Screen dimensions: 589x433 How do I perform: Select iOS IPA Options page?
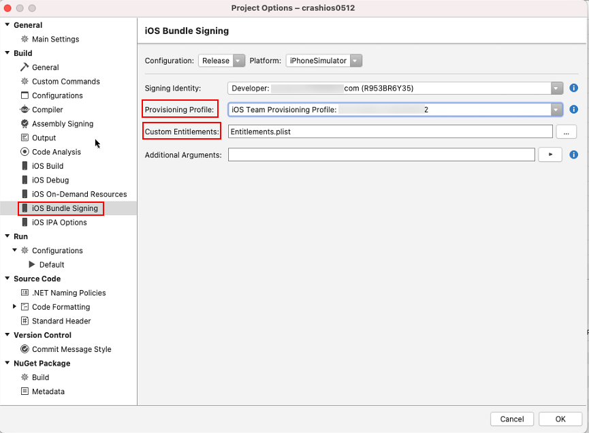click(59, 222)
